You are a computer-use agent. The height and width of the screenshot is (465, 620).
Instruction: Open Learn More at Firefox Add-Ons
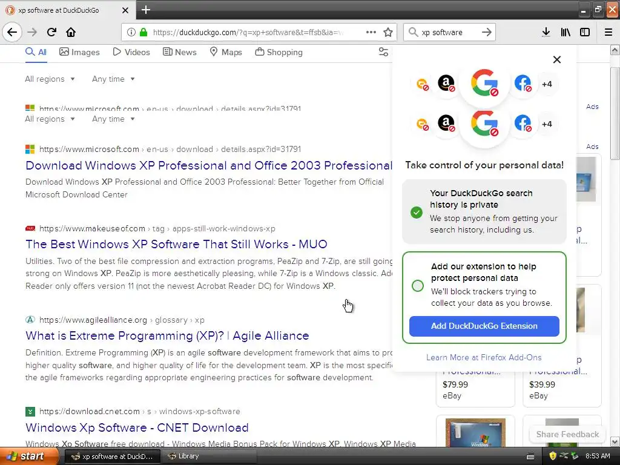tap(484, 357)
